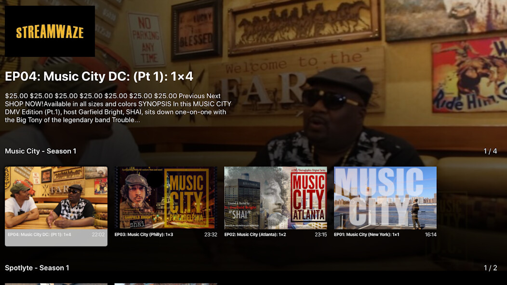Open the EP01 Music City New York thumbnail
The image size is (507, 285).
385,198
